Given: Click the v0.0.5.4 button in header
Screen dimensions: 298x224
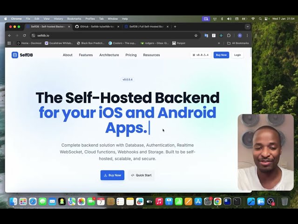Looking at the screenshot, I should pyautogui.click(x=201, y=55).
